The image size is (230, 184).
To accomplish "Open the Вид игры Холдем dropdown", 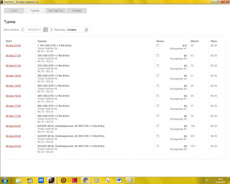I will click(x=78, y=30).
